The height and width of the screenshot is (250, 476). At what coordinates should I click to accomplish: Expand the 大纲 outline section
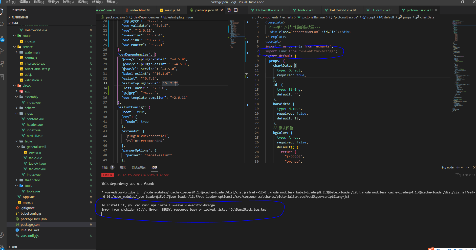(x=51, y=247)
